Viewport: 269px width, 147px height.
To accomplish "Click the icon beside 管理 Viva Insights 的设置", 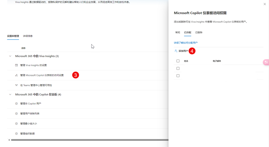I will [16, 65].
